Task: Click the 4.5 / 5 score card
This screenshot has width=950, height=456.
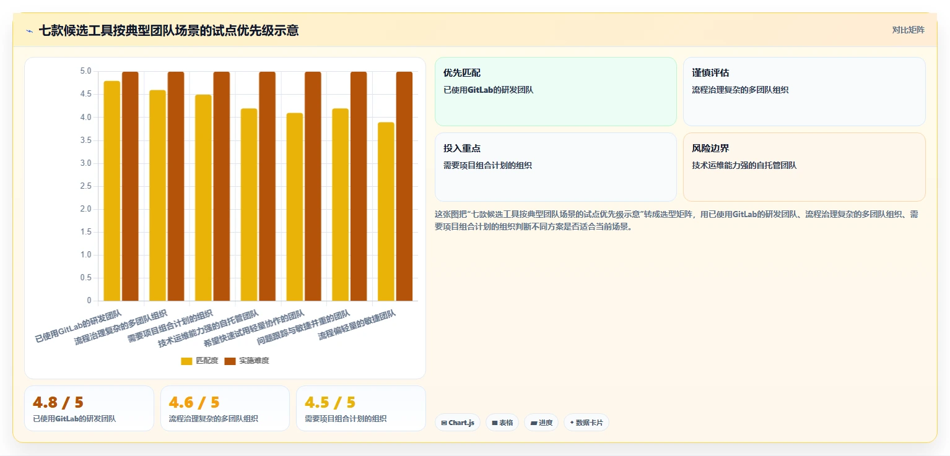Action: coord(361,408)
